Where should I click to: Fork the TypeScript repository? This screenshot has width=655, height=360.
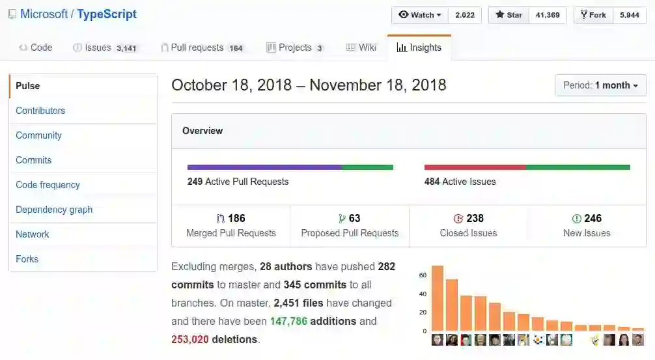594,15
